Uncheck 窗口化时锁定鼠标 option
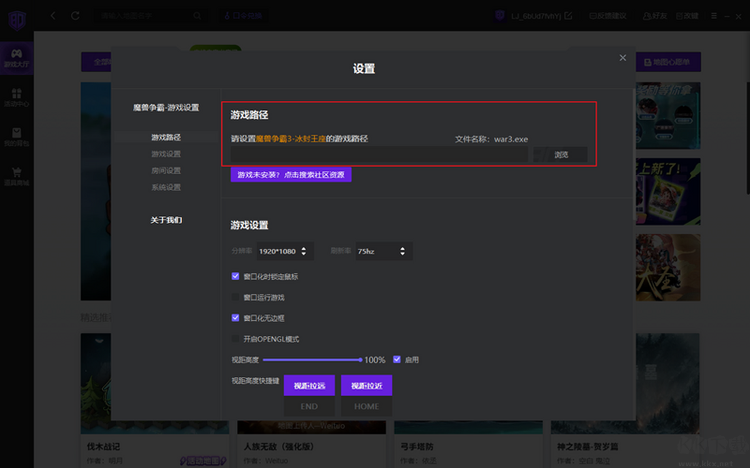The width and height of the screenshot is (750, 468). (x=236, y=276)
